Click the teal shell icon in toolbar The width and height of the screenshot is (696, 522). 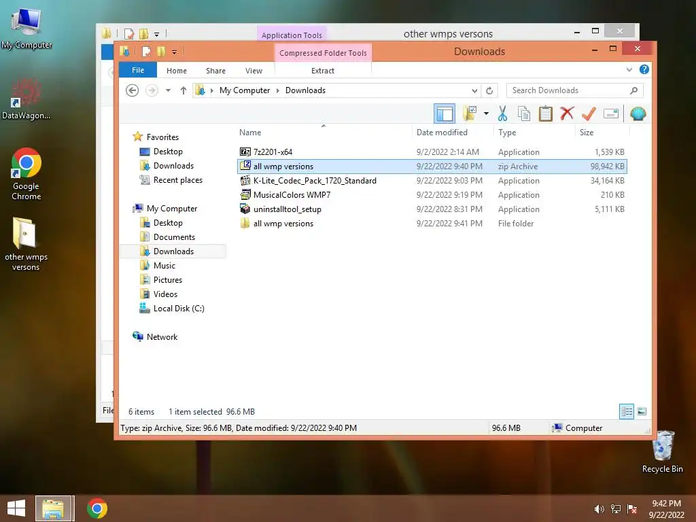click(x=638, y=114)
